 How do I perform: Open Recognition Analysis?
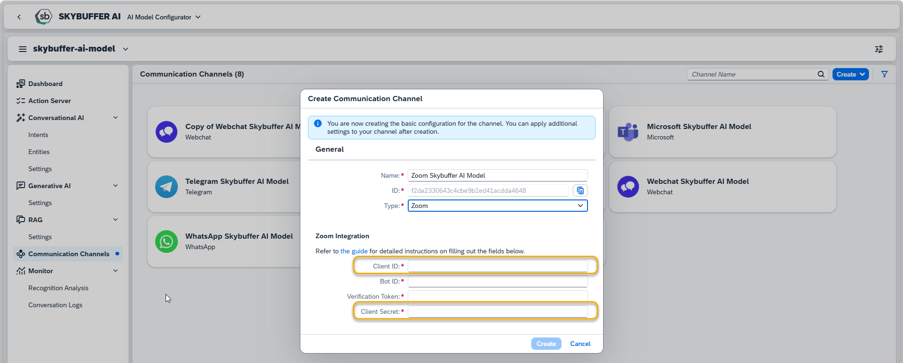point(58,288)
